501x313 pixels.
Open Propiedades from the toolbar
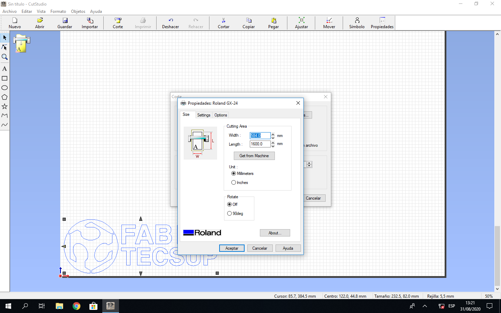(x=382, y=23)
